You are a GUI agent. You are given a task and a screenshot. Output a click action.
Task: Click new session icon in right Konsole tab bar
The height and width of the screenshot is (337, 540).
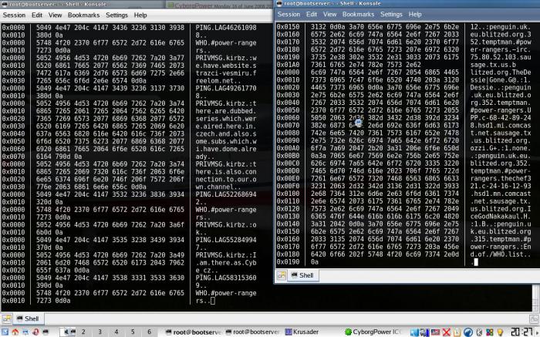click(281, 275)
